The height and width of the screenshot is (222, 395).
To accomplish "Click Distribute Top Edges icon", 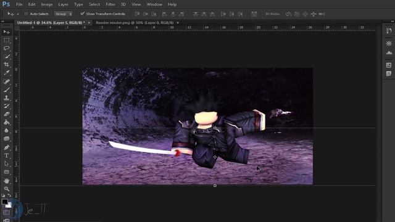I will click(196, 14).
